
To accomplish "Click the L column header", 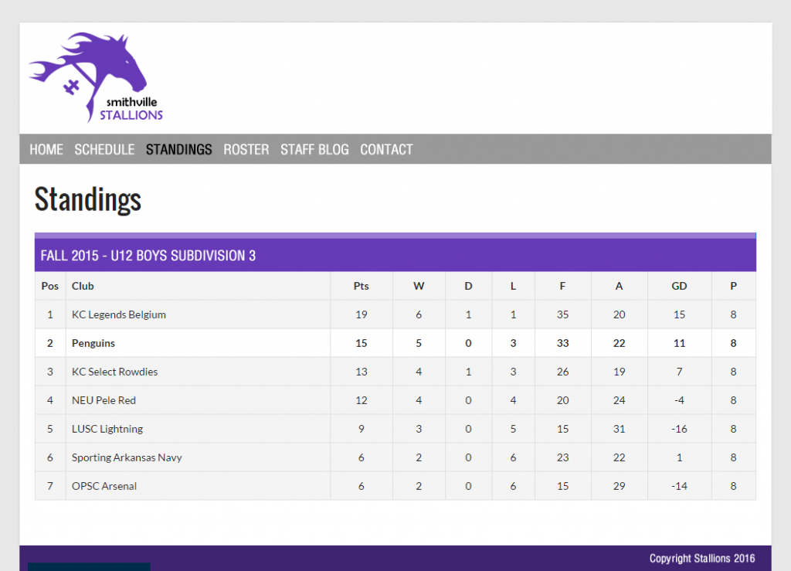I will click(x=513, y=286).
